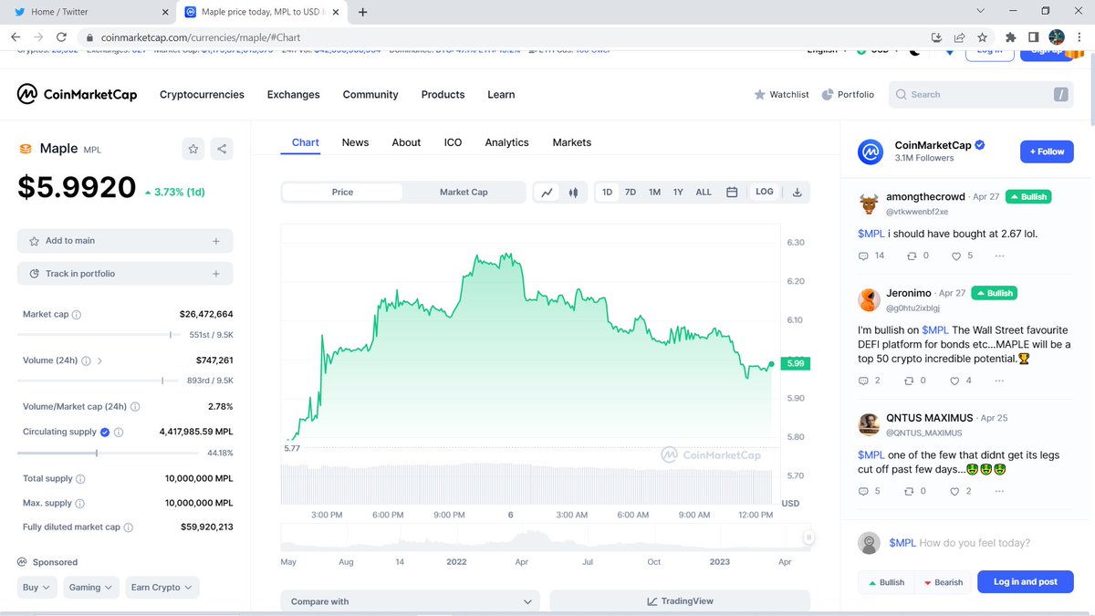
Task: Add Maple to watchlist with star icon
Action: [x=193, y=149]
